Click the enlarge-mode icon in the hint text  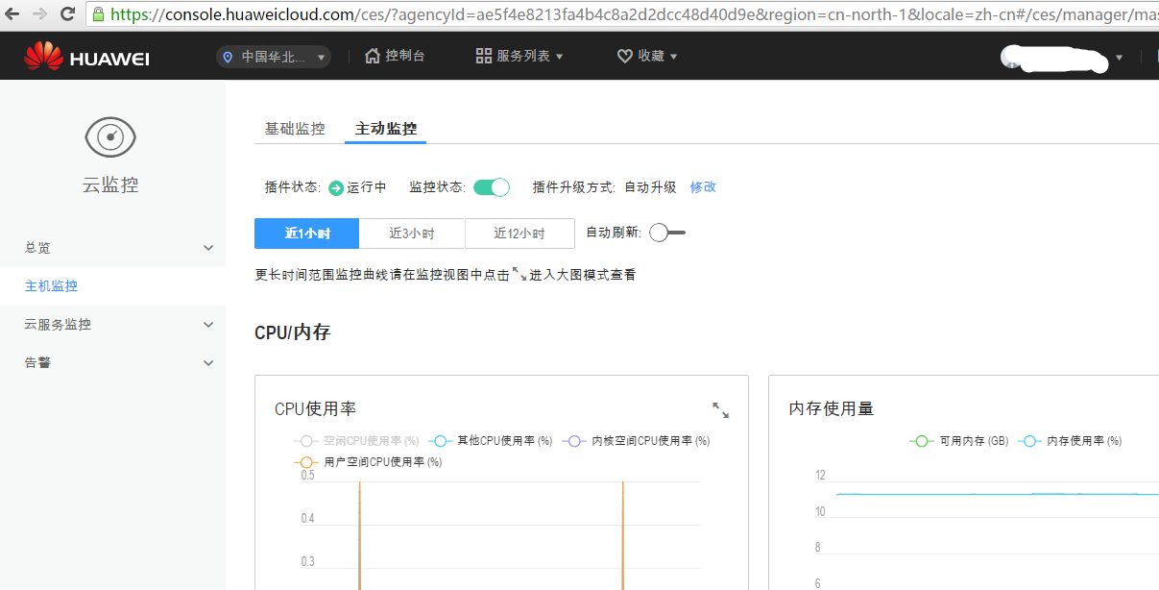[x=519, y=274]
